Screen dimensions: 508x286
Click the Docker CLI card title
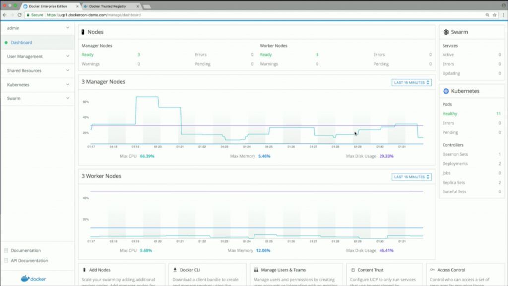click(190, 270)
